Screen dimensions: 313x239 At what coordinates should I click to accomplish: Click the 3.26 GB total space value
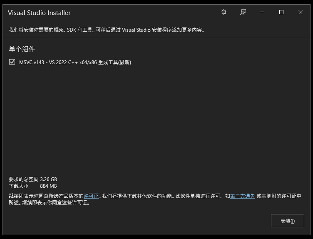[x=49, y=179]
